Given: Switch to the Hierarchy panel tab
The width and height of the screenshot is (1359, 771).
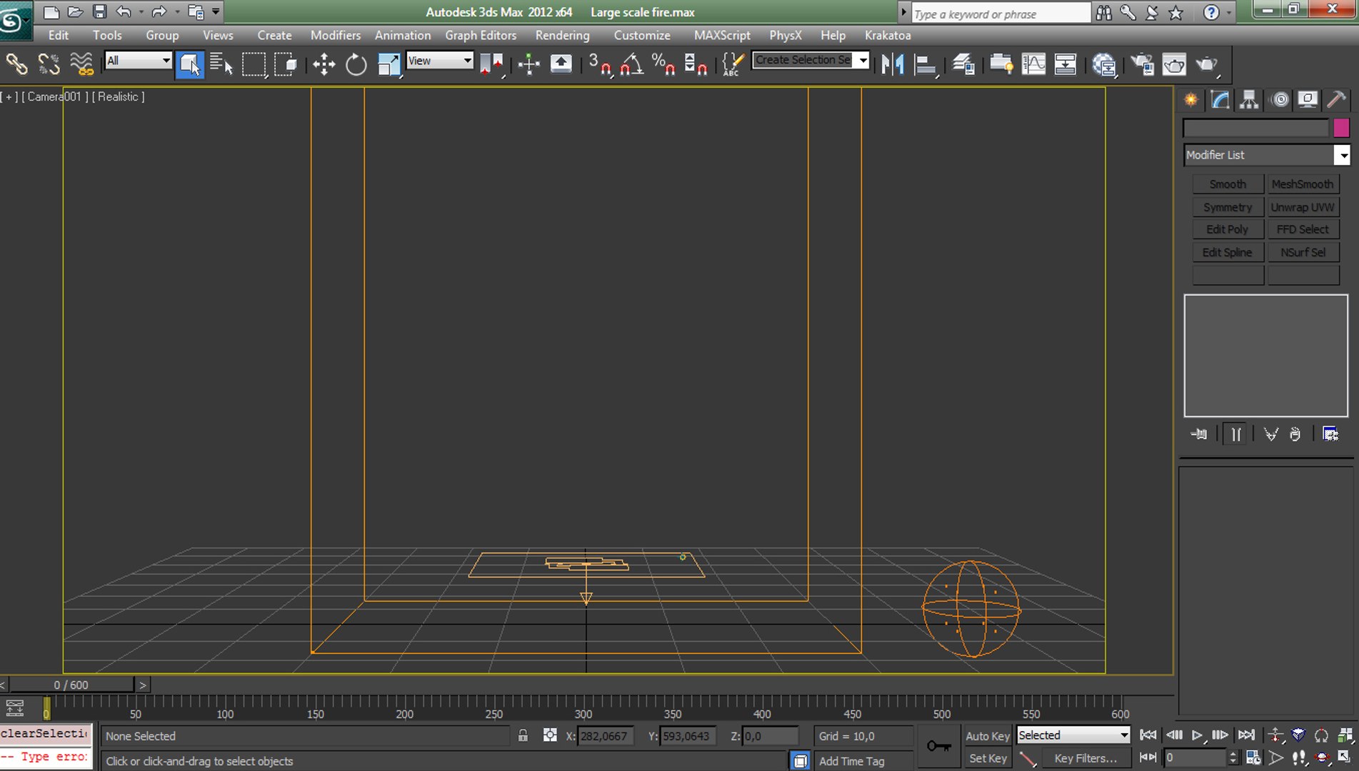Looking at the screenshot, I should [1249, 100].
